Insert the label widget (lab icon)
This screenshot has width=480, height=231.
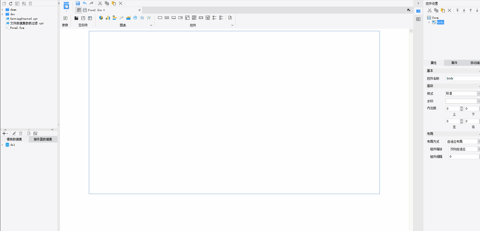point(167,18)
